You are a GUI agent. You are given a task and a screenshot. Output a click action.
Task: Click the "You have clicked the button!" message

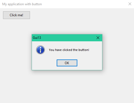pyautogui.click(x=69, y=50)
